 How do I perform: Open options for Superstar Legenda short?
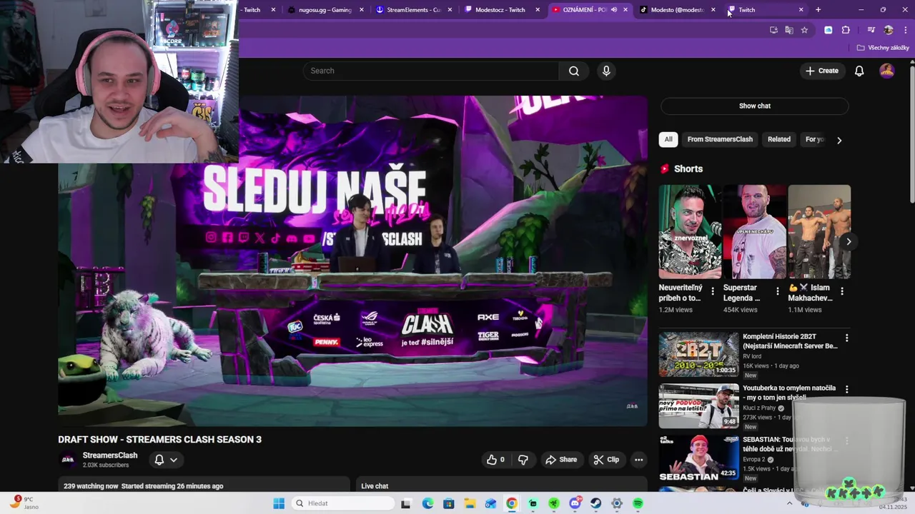tap(778, 291)
